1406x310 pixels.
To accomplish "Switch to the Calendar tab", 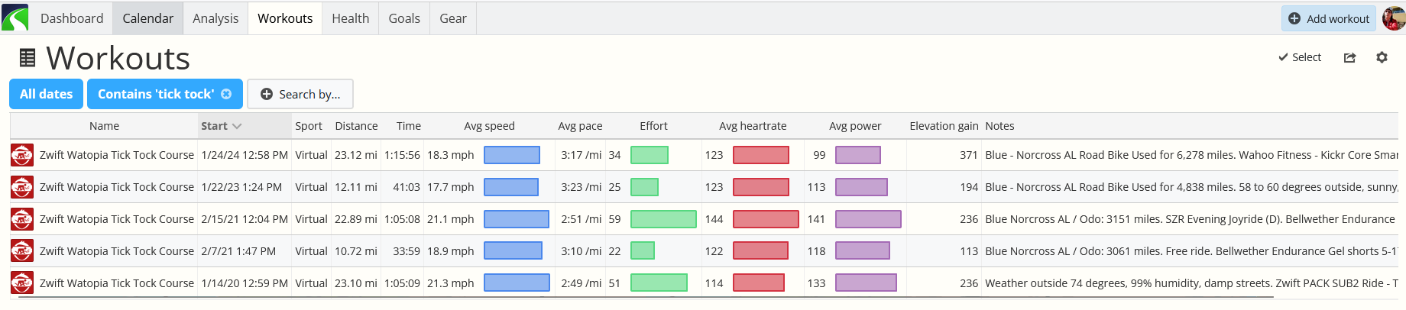I will [x=147, y=18].
